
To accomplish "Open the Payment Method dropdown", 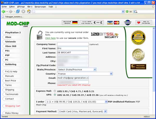I will coord(83,111).
